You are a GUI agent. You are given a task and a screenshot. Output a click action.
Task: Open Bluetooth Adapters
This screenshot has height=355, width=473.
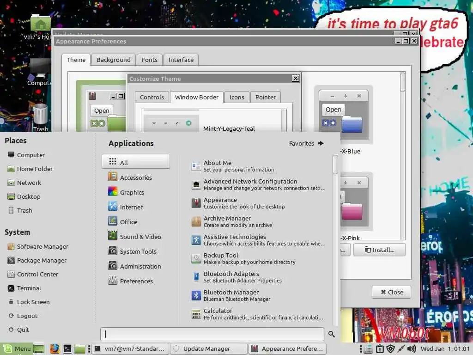click(x=258, y=277)
